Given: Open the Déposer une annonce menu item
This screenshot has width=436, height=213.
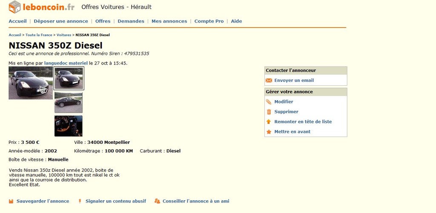Looking at the screenshot, I should [61, 21].
